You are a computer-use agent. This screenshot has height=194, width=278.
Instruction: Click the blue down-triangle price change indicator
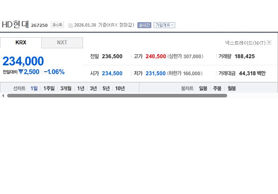pos(21,72)
